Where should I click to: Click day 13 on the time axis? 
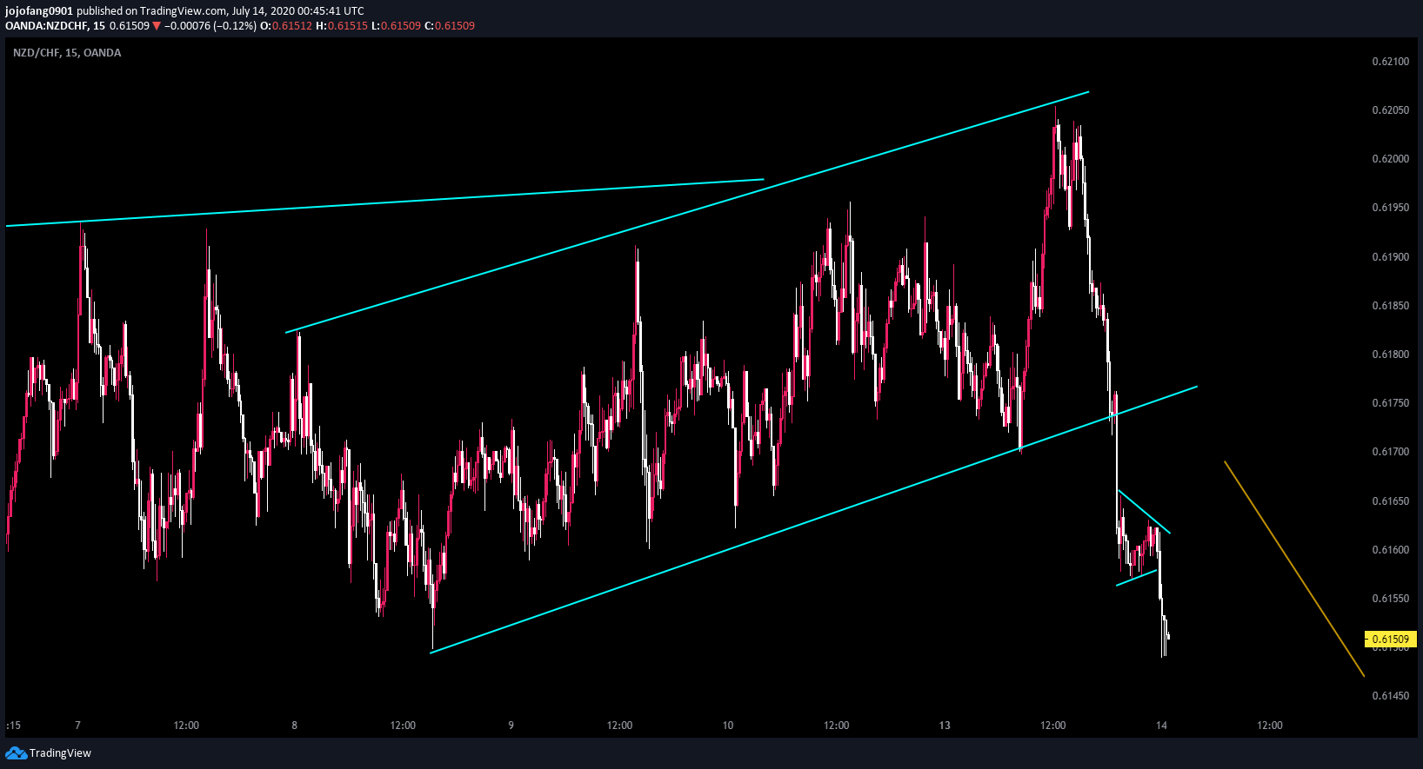tap(945, 726)
